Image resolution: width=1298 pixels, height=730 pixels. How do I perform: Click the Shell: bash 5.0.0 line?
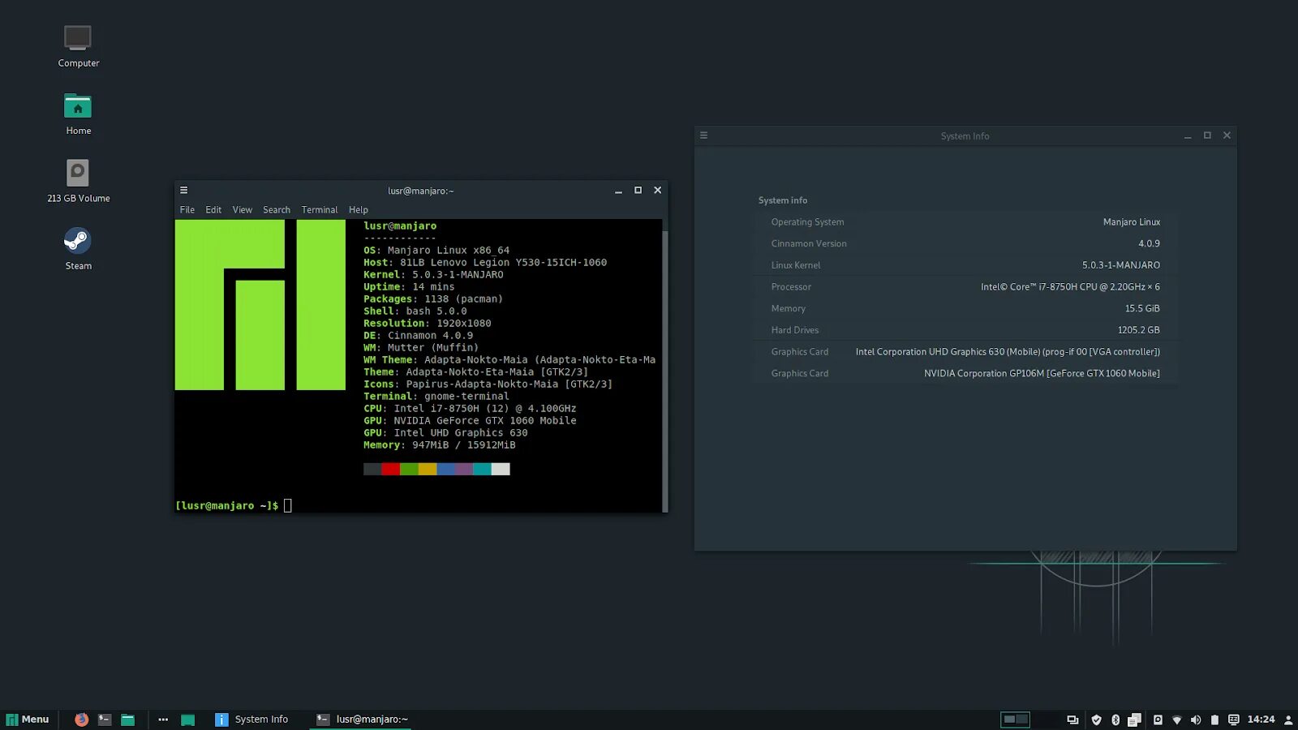coord(415,311)
